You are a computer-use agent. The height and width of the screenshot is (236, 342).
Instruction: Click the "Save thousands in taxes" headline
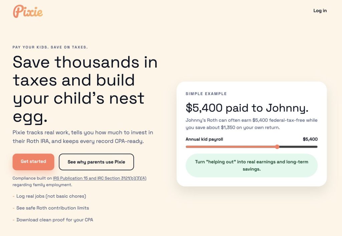[85, 89]
